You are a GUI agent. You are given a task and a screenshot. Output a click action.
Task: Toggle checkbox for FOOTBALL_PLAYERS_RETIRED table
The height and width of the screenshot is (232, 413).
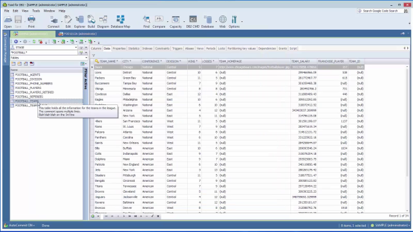(x=12, y=92)
